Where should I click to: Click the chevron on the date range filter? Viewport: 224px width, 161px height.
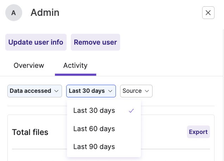tap(110, 91)
